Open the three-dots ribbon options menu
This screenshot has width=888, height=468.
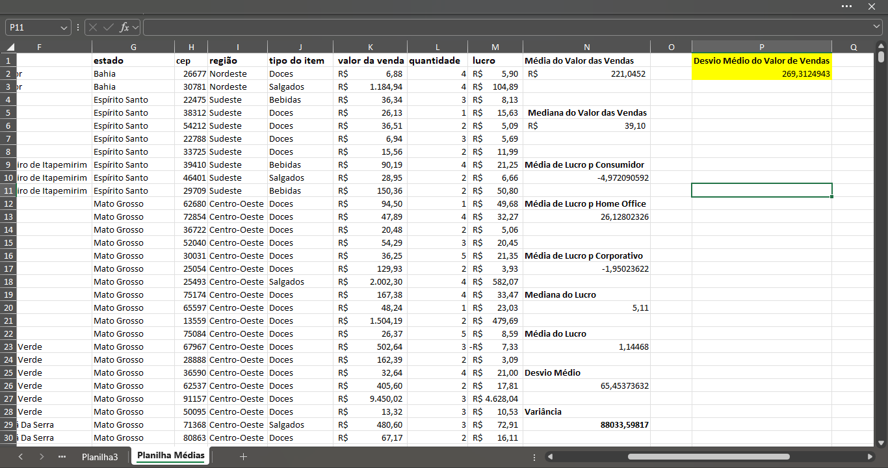tap(846, 6)
